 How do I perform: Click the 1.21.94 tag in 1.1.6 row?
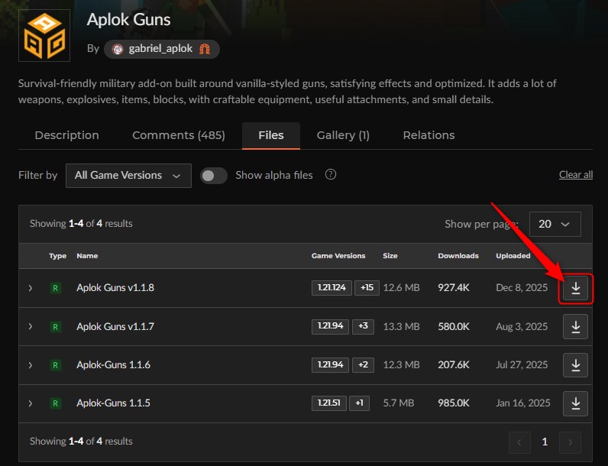pyautogui.click(x=331, y=365)
